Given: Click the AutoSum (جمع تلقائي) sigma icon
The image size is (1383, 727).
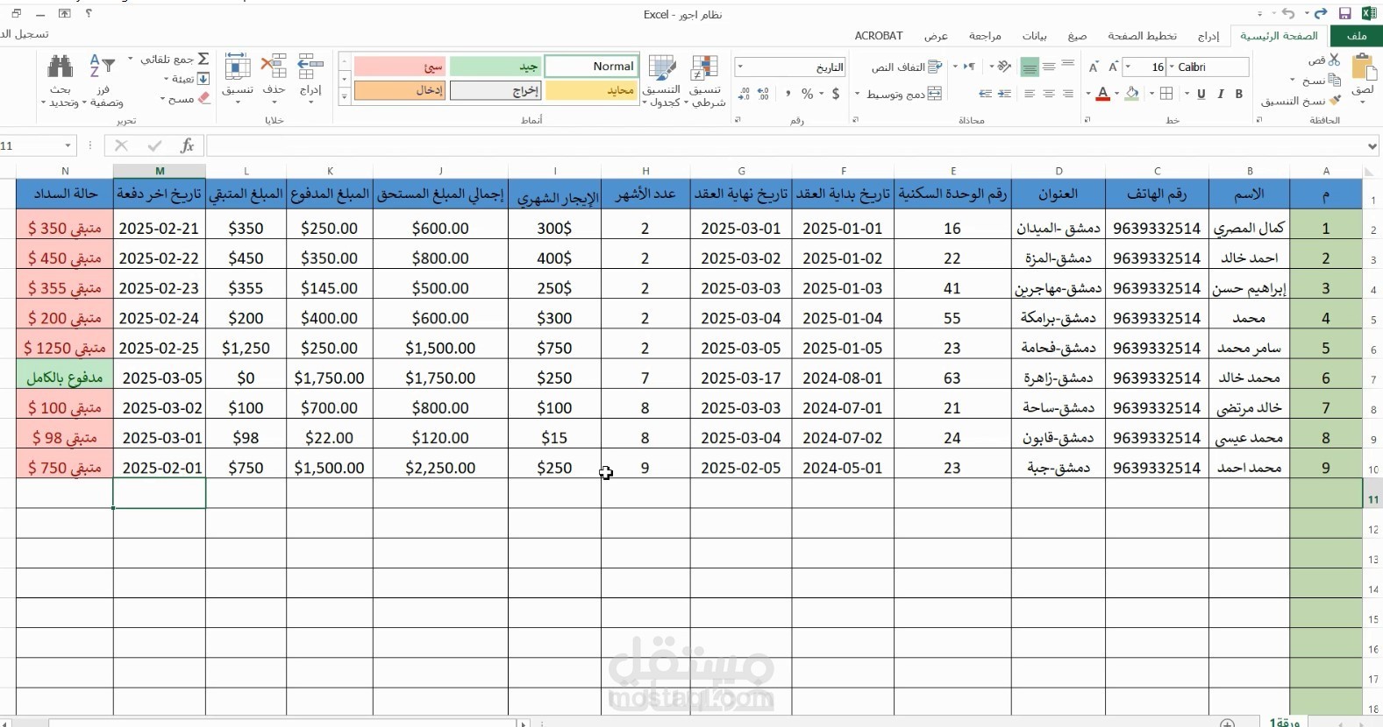Looking at the screenshot, I should [203, 59].
